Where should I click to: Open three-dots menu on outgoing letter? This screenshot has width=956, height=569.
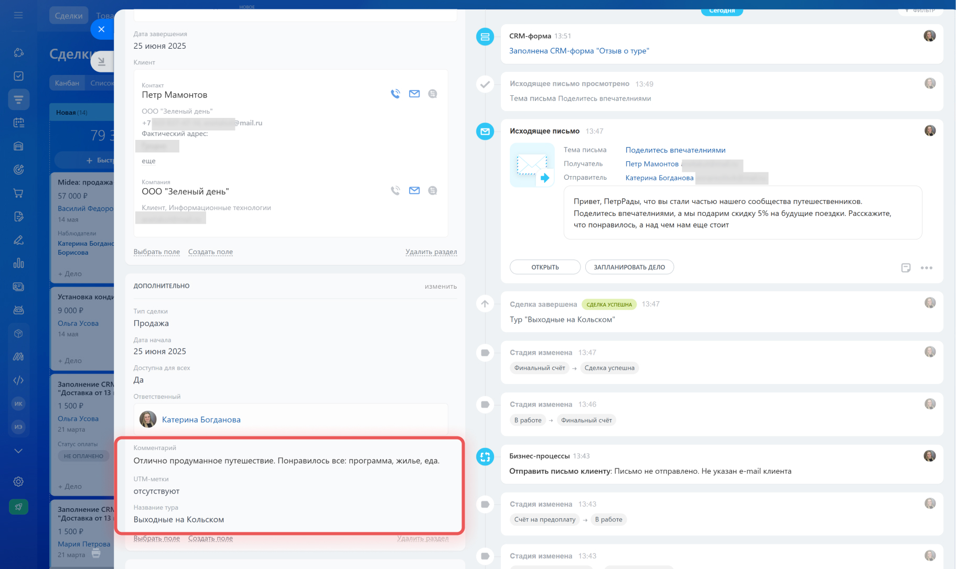[x=927, y=268]
